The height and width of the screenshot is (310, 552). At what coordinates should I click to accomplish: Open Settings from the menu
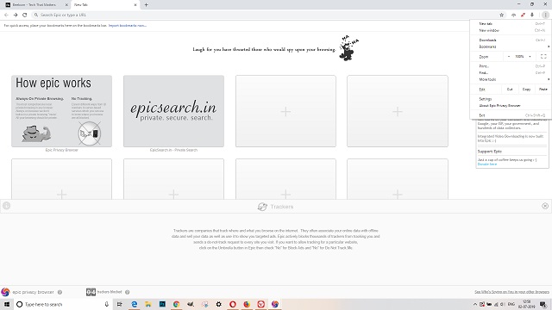(x=511, y=99)
